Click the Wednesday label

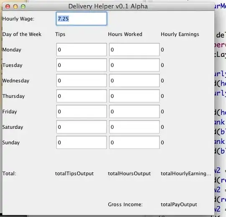tap(16, 81)
